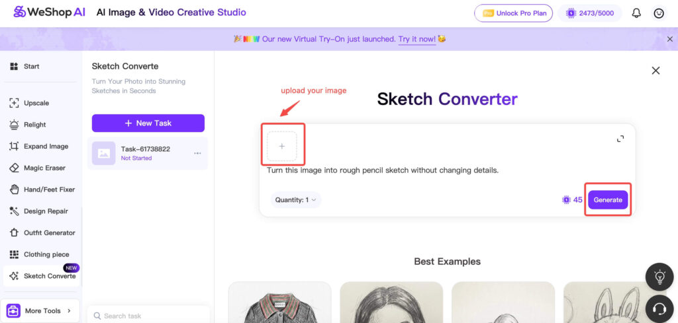Click the More Tools briefcase icon
The width and height of the screenshot is (678, 323).
coord(13,310)
